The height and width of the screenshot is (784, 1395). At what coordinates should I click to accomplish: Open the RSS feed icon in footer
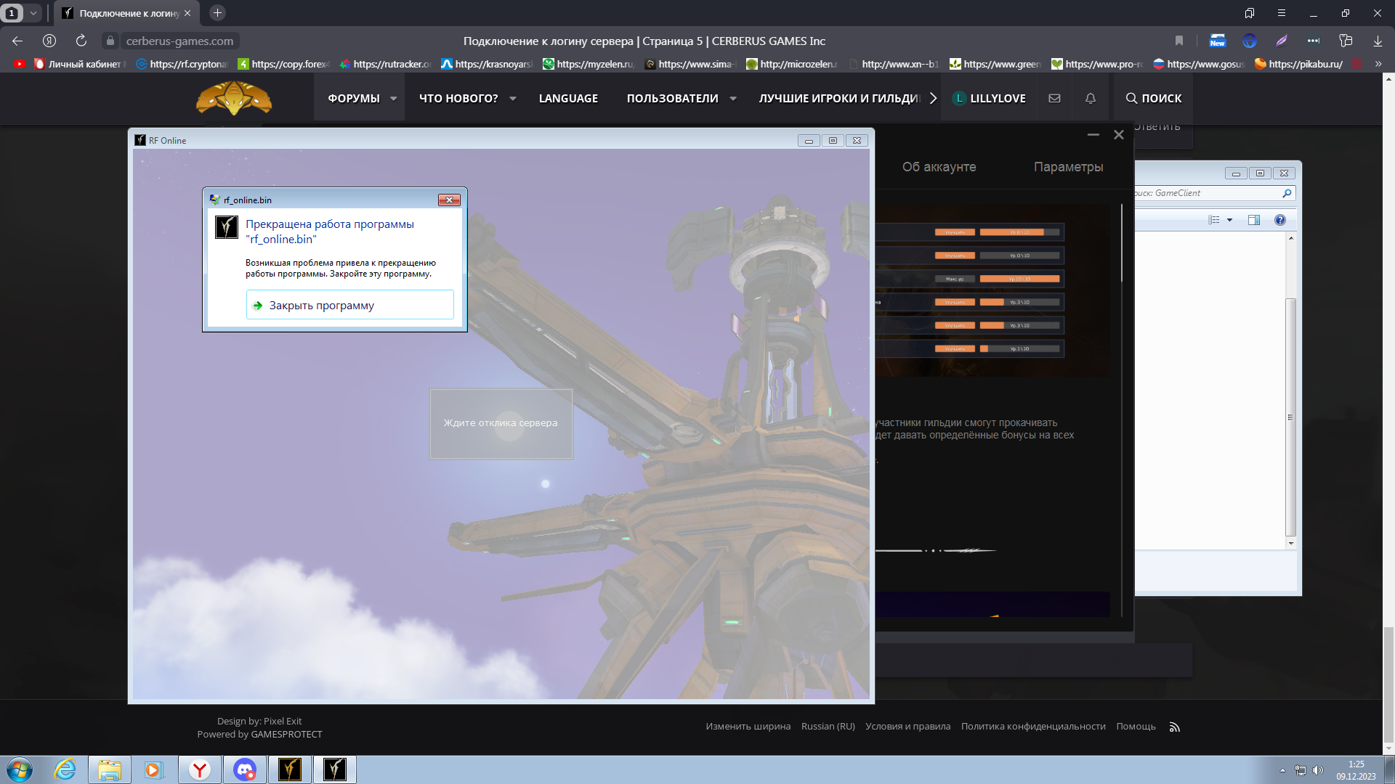[x=1174, y=727]
